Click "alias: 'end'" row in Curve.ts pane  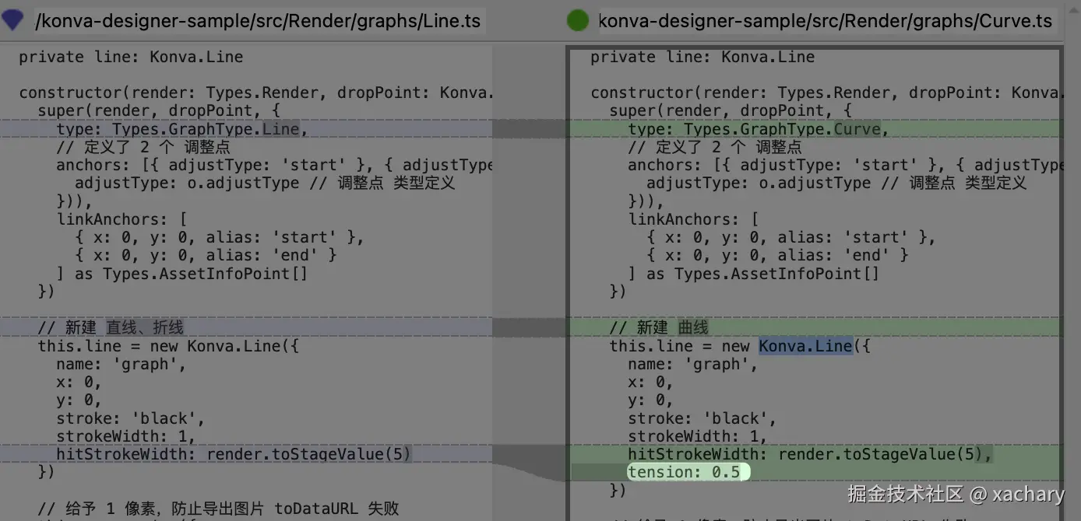point(777,255)
